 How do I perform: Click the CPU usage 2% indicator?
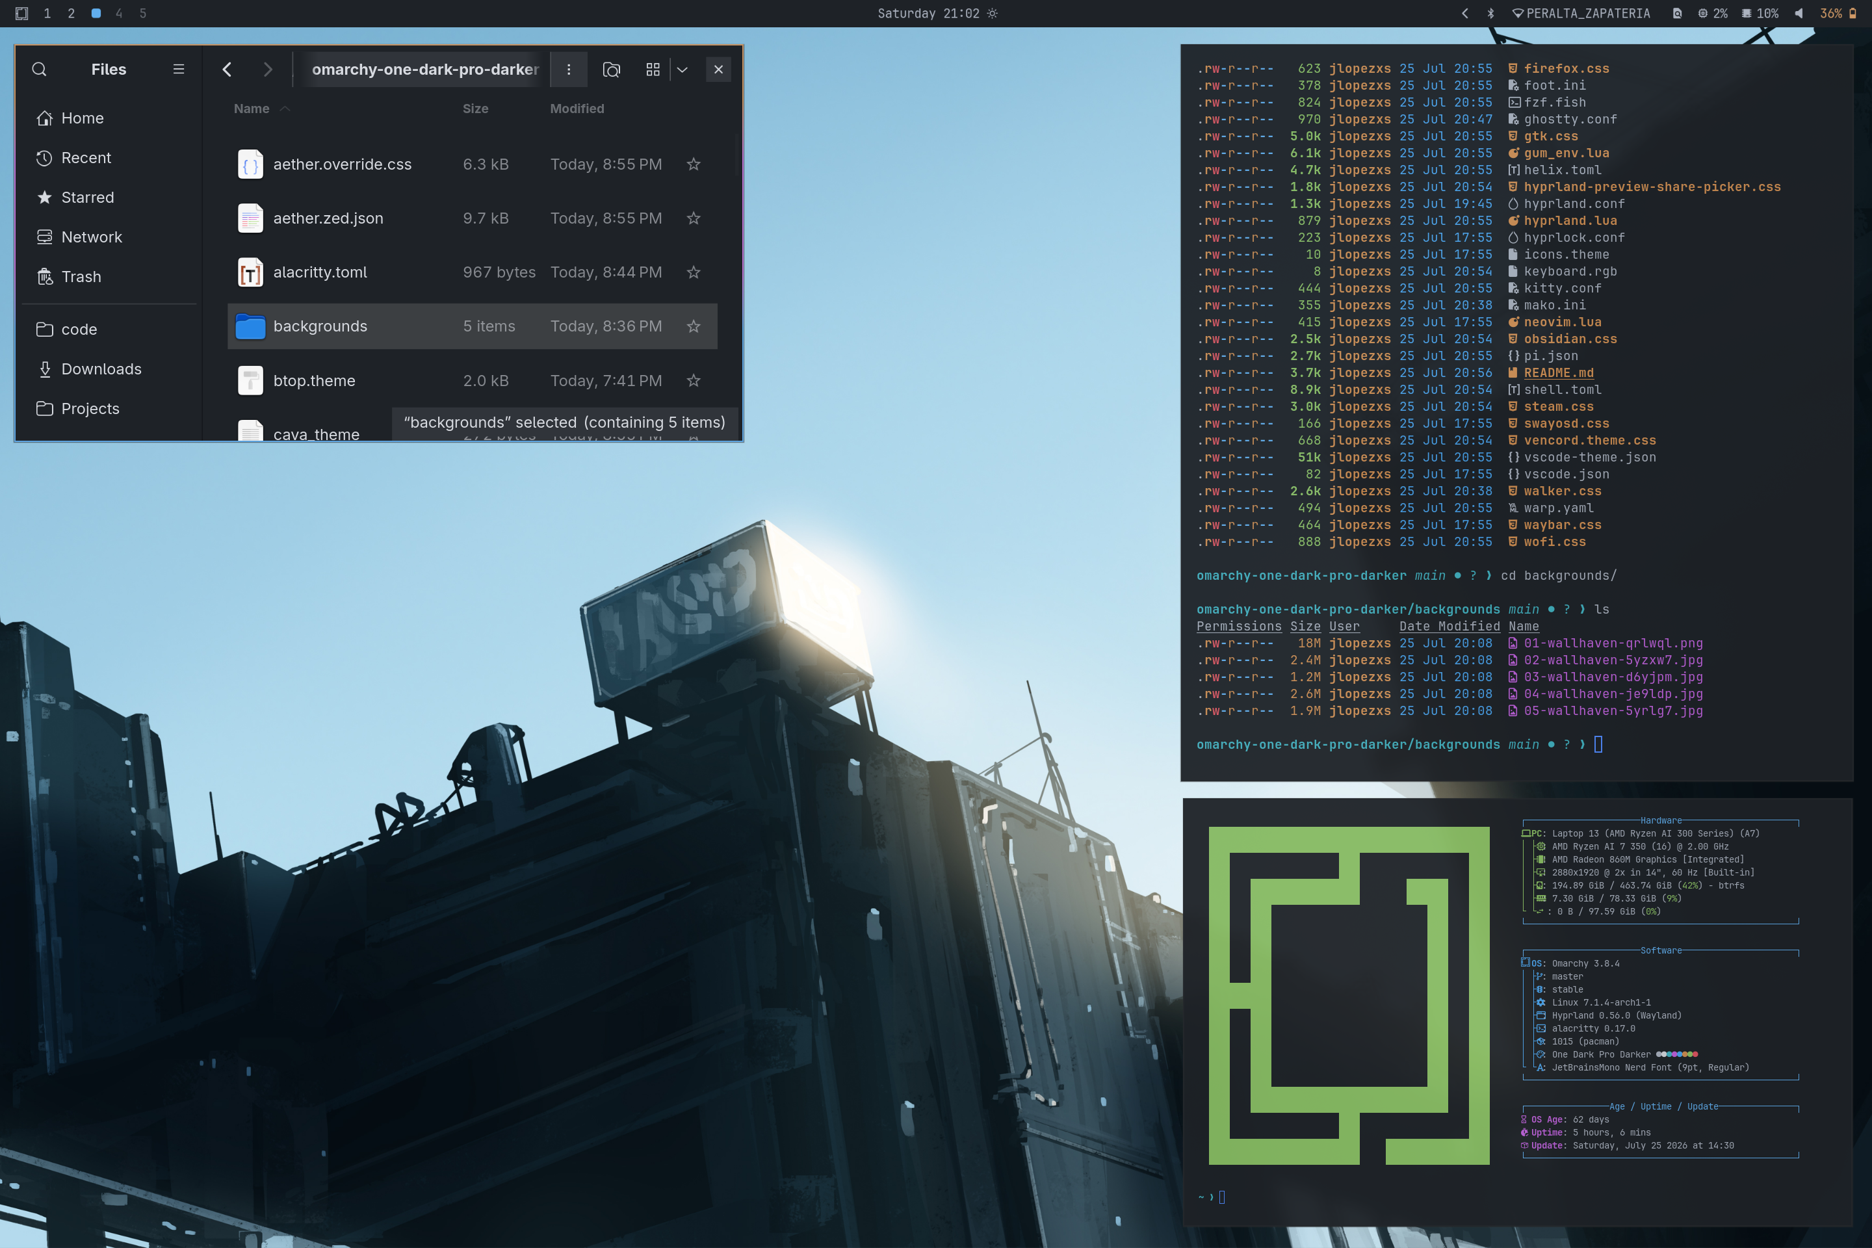1713,14
